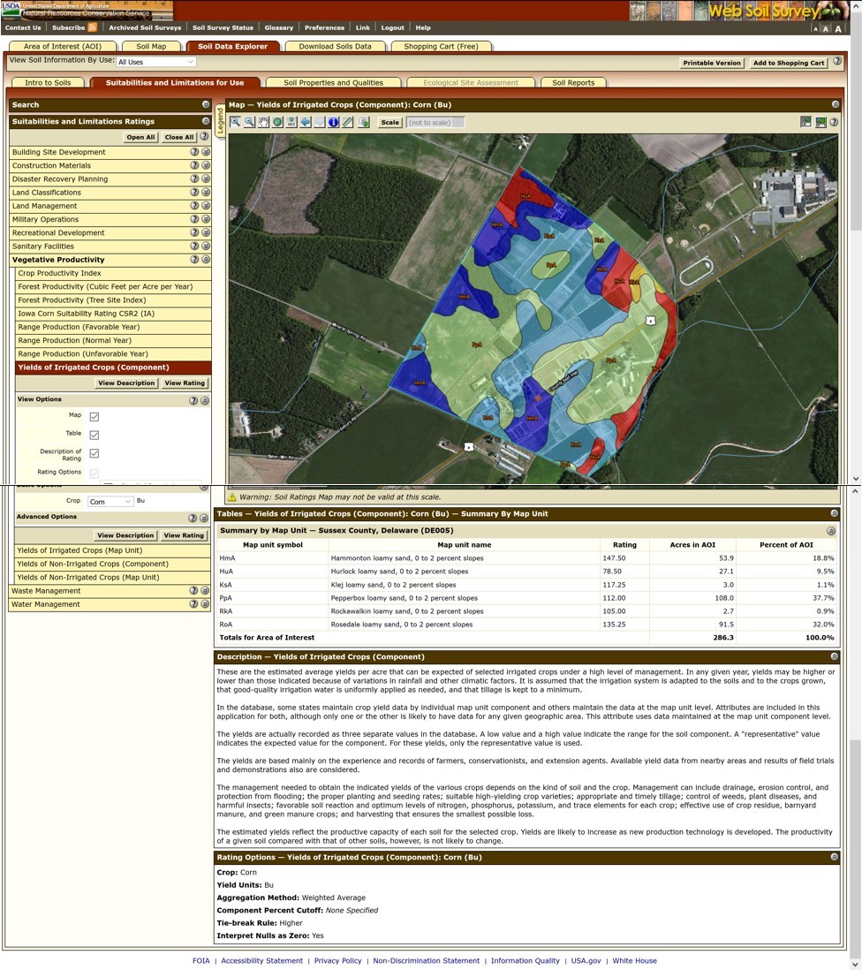Screen dimensions: 862x970
Task: Click the full extent globe icon
Action: click(277, 122)
